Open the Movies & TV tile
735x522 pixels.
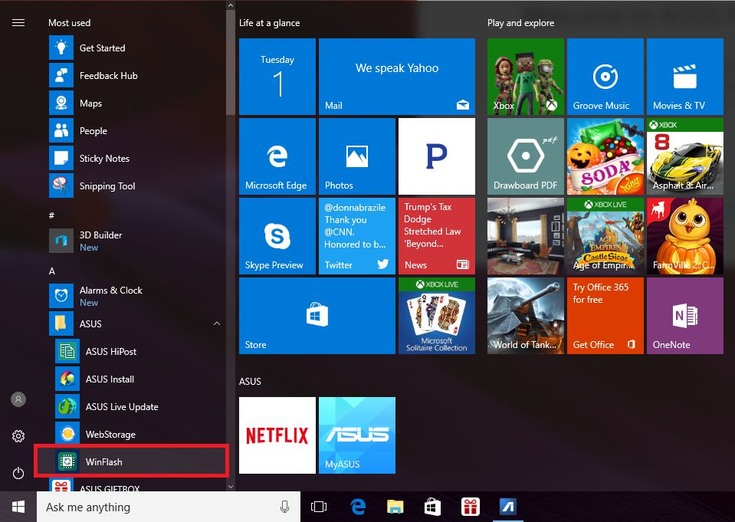pyautogui.click(x=685, y=77)
